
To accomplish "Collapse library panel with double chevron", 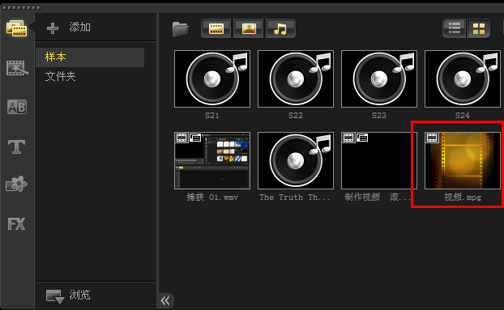I will point(165,301).
